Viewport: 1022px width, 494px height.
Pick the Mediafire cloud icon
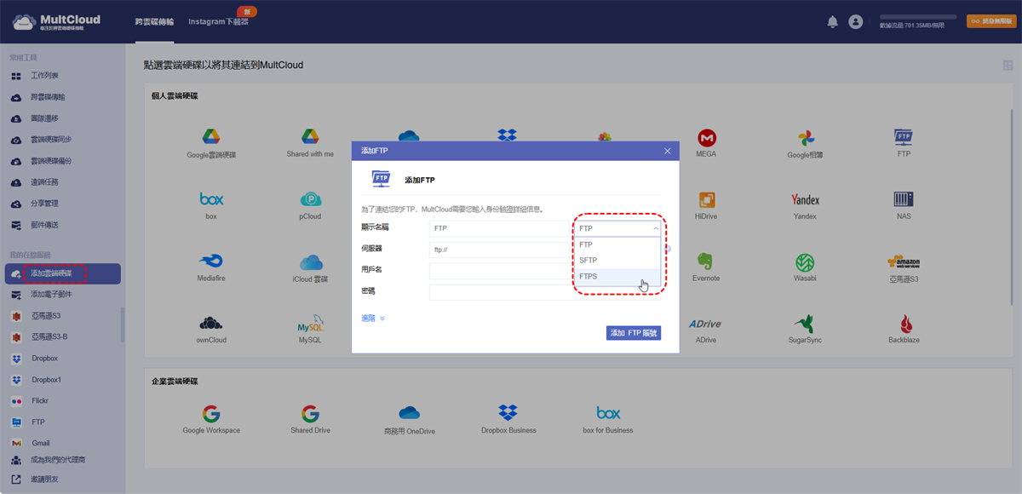(211, 261)
